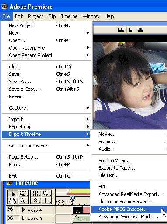The image size is (167, 224).
Task: Open the New submenu
Action: [x=47, y=33]
